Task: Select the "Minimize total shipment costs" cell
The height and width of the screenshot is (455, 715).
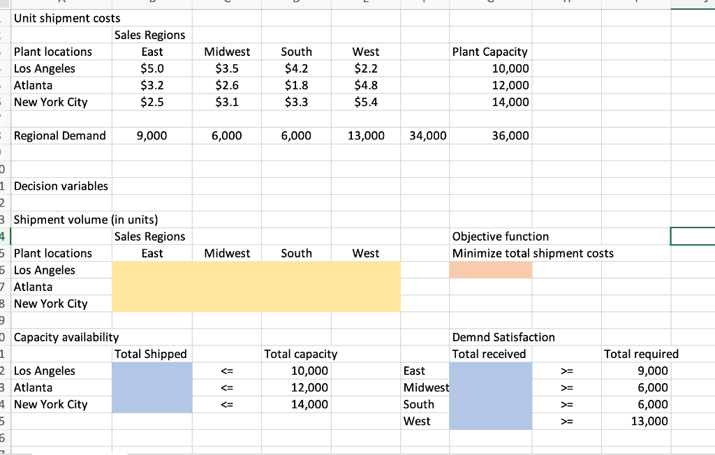Action: pos(533,254)
